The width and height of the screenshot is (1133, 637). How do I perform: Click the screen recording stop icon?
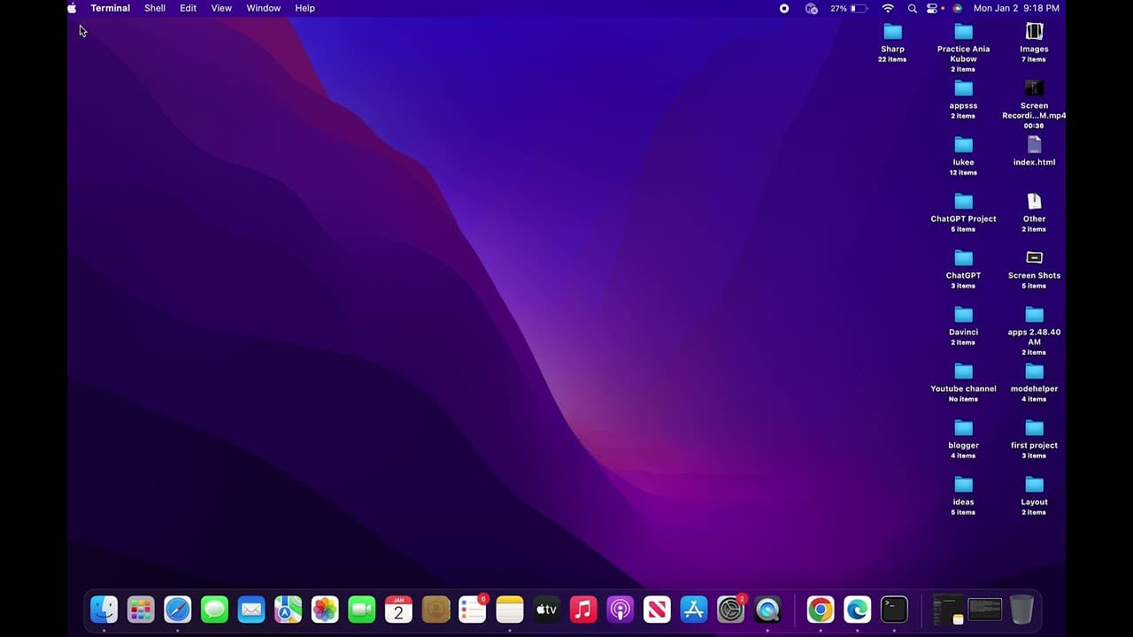[x=783, y=8]
